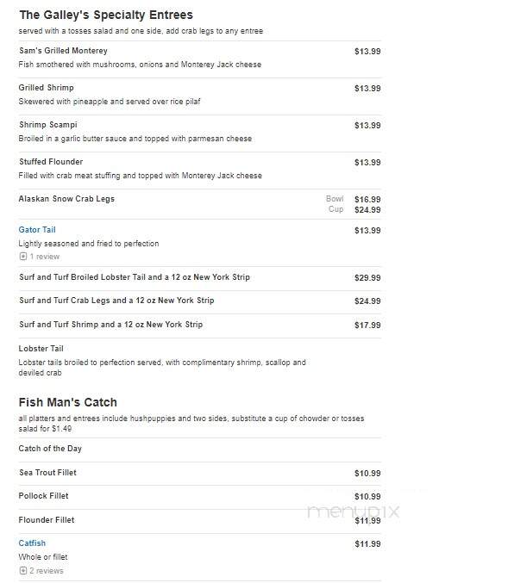Click the Flounder Fillet item name

coord(47,520)
